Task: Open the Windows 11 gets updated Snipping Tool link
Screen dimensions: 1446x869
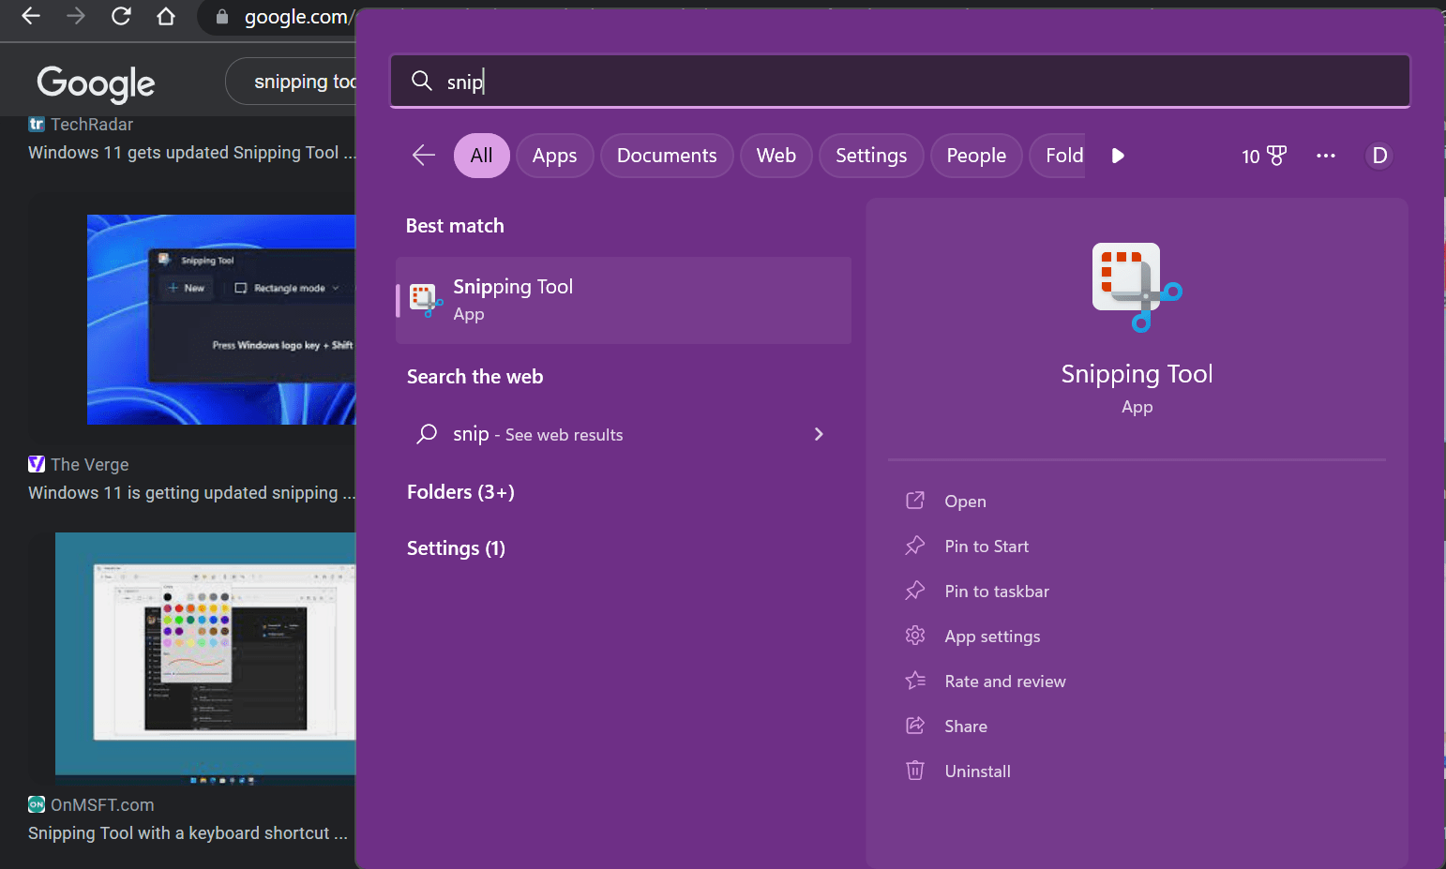Action: (191, 153)
